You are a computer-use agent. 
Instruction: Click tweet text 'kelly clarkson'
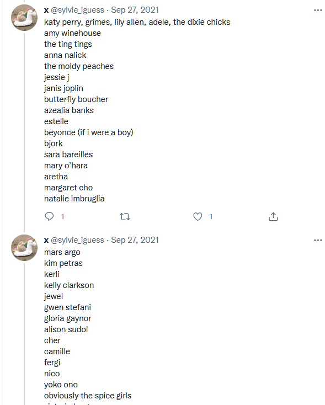tap(69, 285)
